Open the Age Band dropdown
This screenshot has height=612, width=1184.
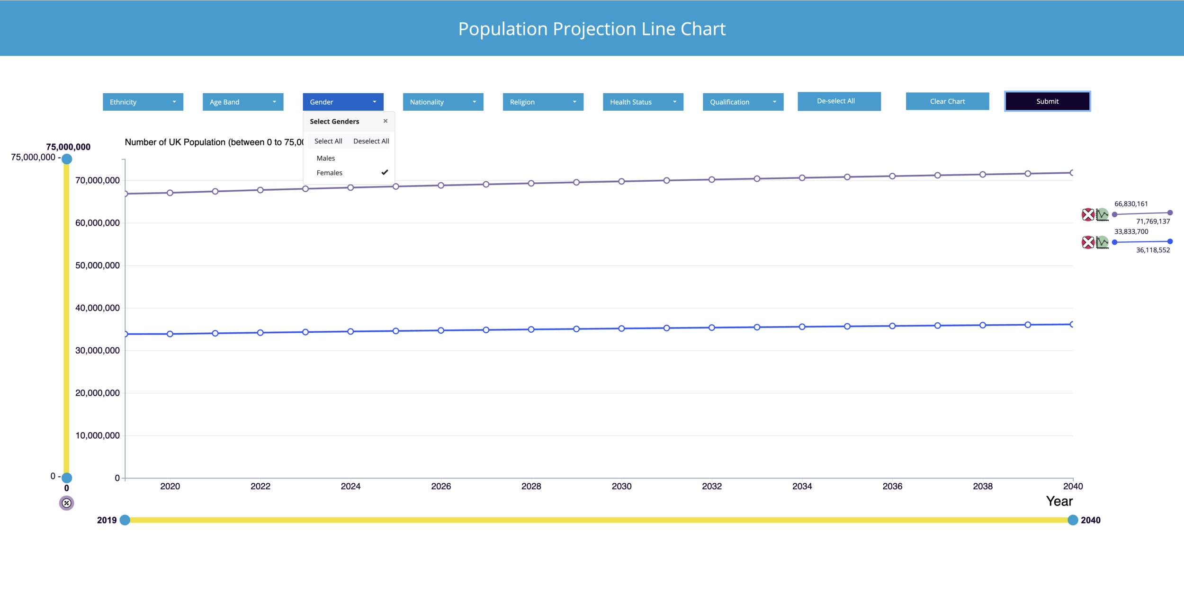(243, 102)
